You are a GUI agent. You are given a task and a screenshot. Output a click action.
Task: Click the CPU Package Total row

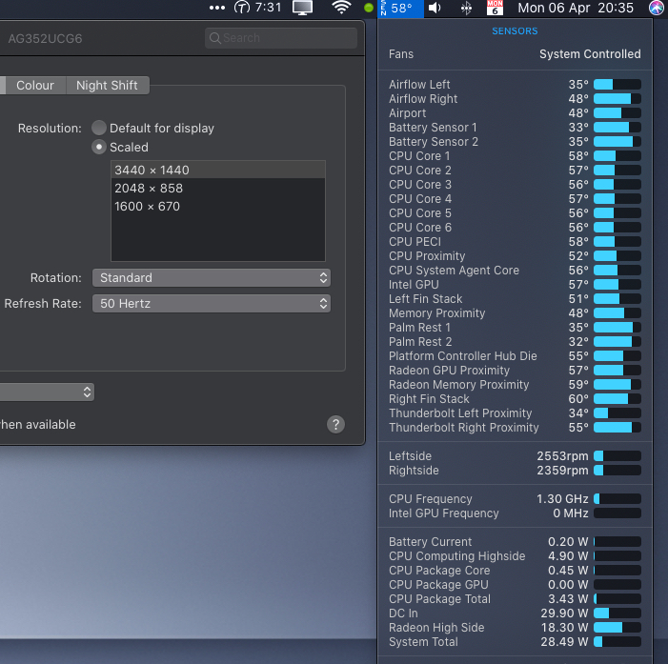[x=515, y=599]
